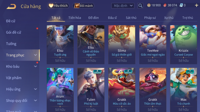Image resolution: width=200 pixels, height=112 pixels.
Task: Expand the Kho báu menu chevron
Action: [x=36, y=66]
